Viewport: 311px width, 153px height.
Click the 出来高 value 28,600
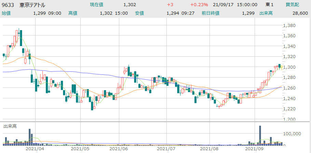point(299,13)
